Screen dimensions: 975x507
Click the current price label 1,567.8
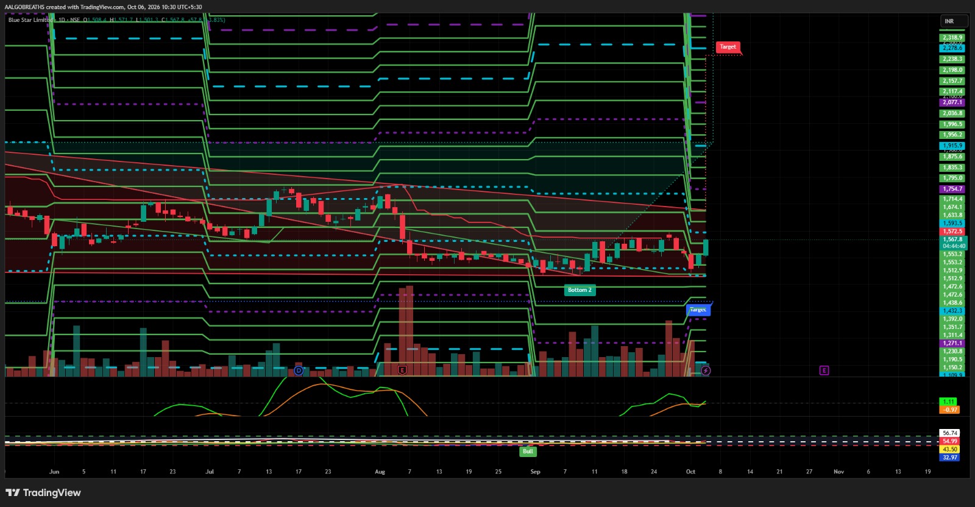[x=952, y=239]
